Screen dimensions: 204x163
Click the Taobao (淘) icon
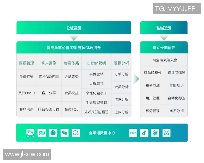42,133
